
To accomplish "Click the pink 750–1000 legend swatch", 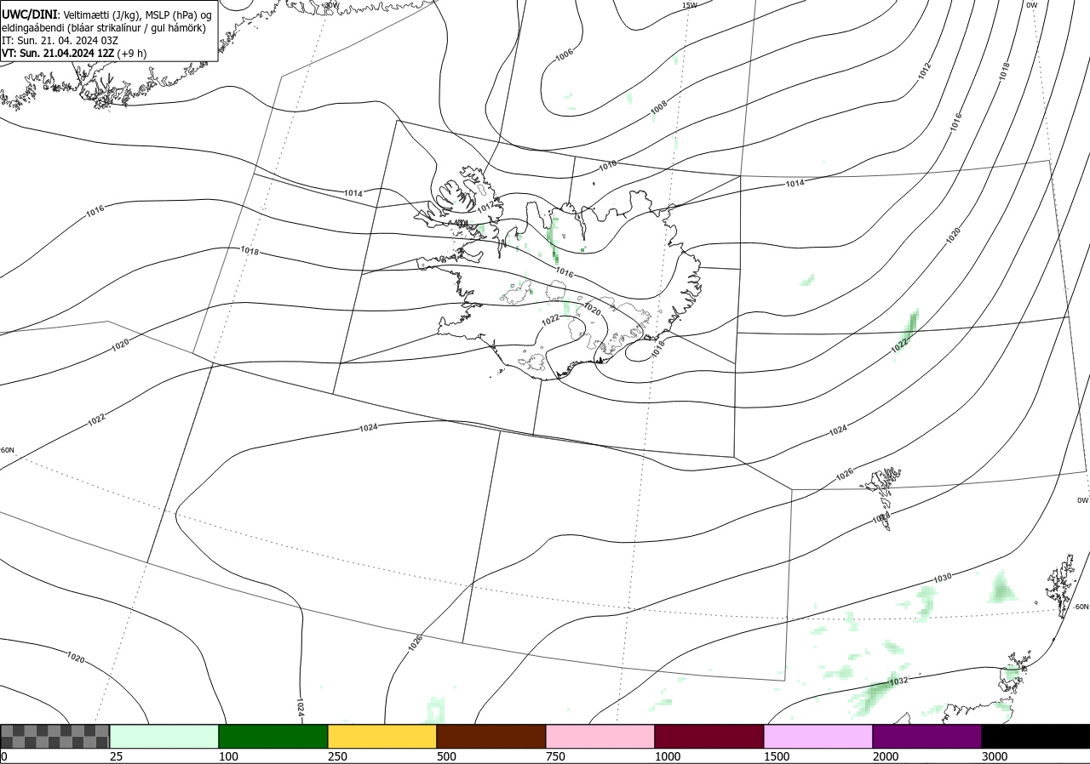I will click(x=600, y=736).
